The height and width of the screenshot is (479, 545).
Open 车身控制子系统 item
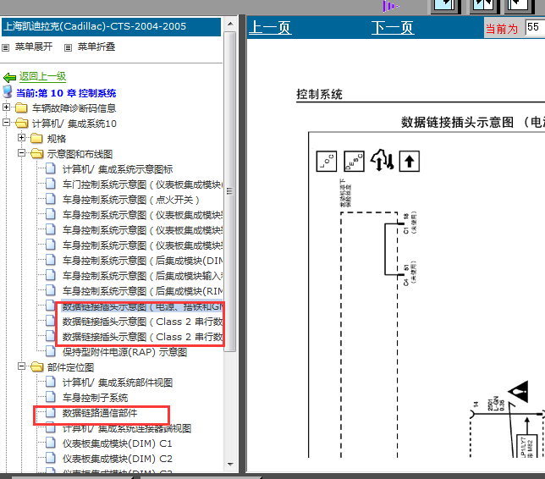click(95, 398)
